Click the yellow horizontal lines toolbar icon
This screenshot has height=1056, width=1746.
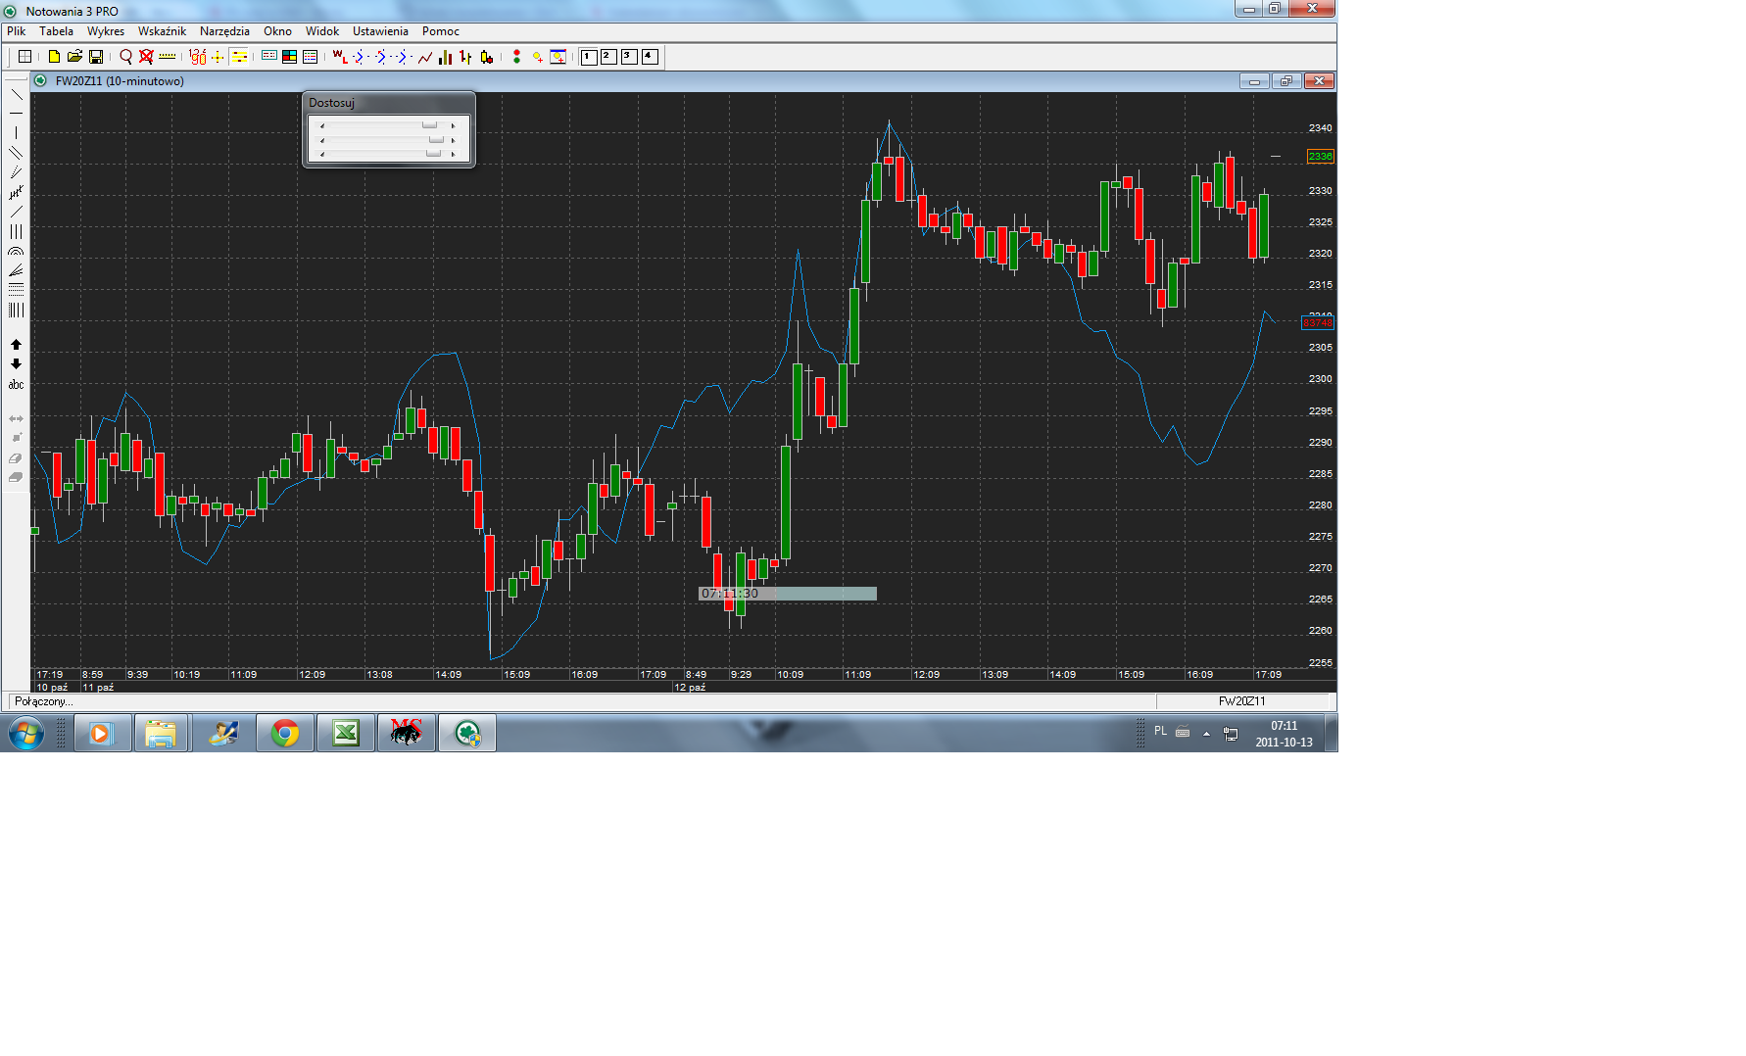click(239, 57)
